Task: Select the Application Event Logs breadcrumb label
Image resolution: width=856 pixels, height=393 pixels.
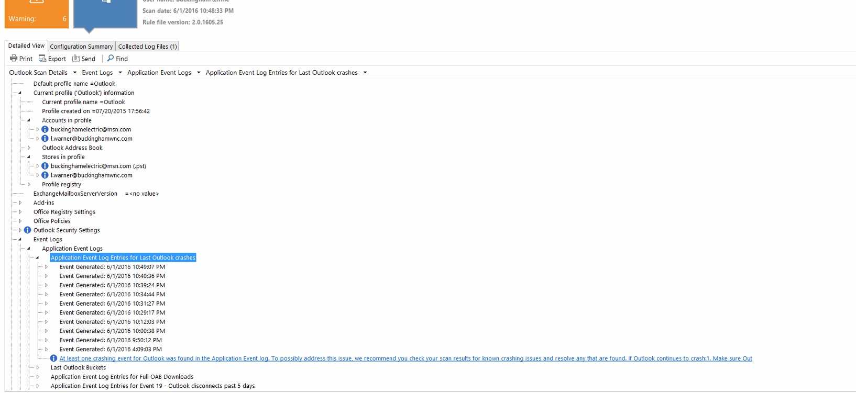Action: pos(159,73)
